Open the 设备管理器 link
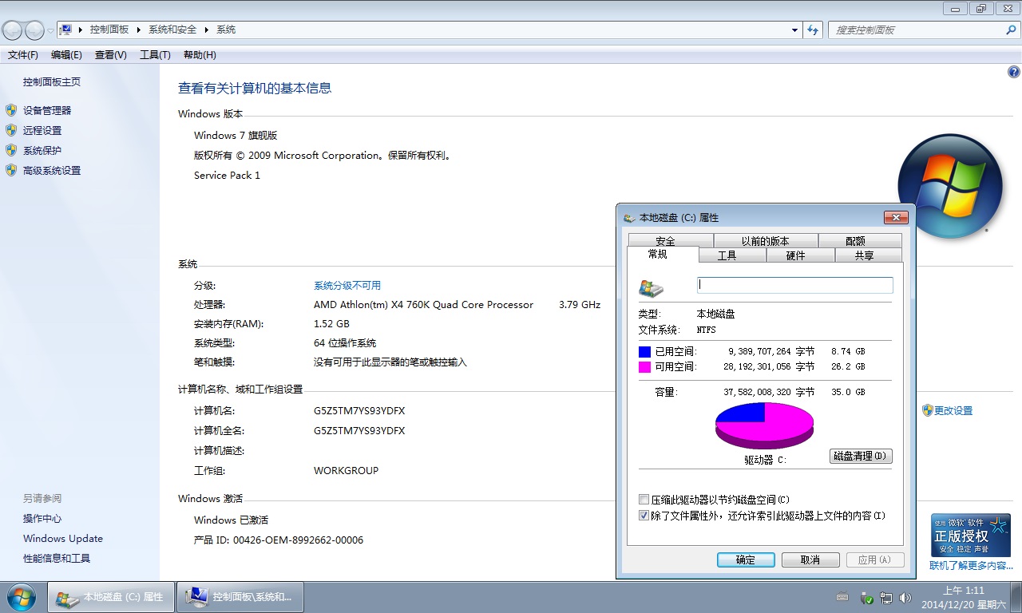The height and width of the screenshot is (613, 1022). click(47, 110)
